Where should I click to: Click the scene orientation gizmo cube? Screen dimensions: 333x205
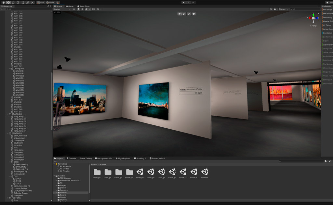click(x=313, y=18)
